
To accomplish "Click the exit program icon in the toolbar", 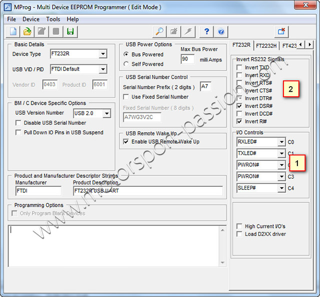I will (x=281, y=32).
